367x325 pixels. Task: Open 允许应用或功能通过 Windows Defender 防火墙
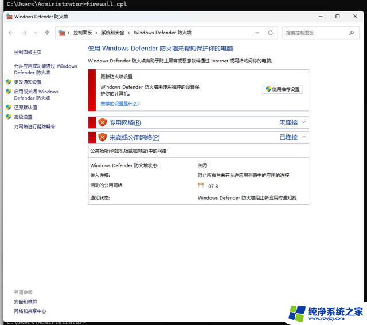point(45,69)
